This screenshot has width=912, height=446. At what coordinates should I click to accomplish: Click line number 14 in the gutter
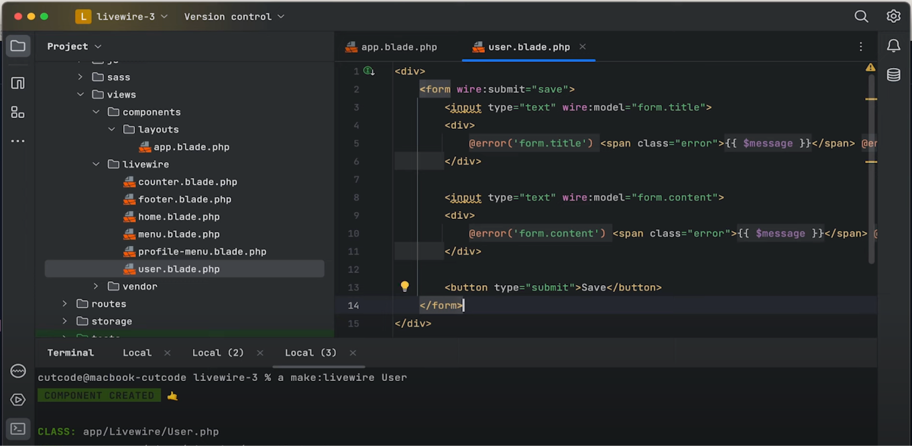[x=353, y=305]
